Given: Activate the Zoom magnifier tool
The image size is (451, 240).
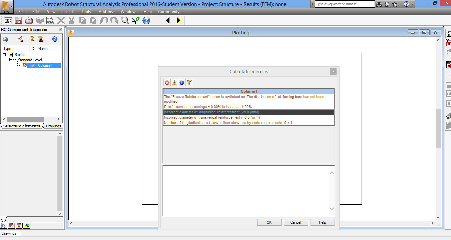Looking at the screenshot, I should pos(125,20).
